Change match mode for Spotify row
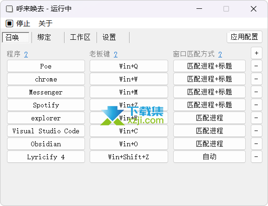This screenshot has height=206, width=268. (x=209, y=105)
